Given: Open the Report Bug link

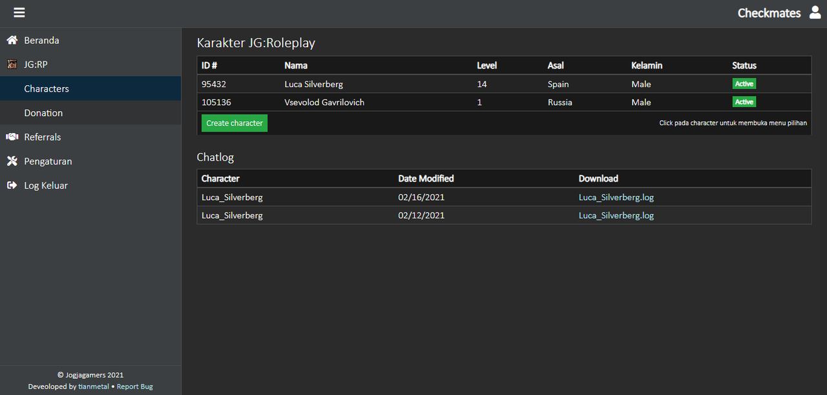Looking at the screenshot, I should (x=135, y=387).
